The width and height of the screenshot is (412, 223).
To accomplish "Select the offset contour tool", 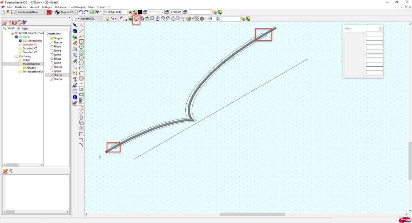I will pyautogui.click(x=81, y=134).
